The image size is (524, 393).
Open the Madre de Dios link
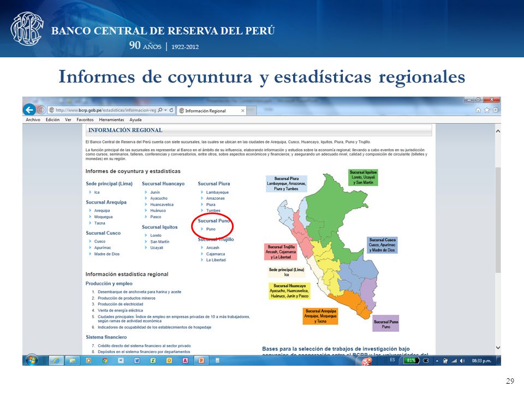[x=106, y=254]
